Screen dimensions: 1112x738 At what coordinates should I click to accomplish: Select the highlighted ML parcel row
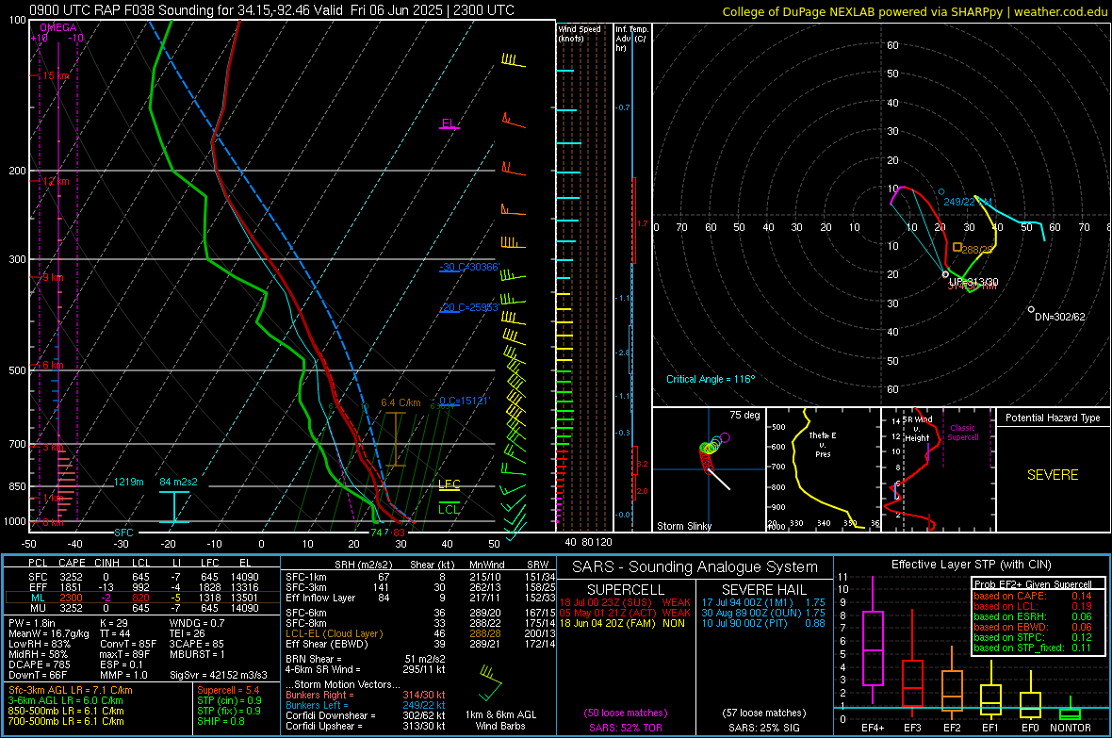tap(142, 598)
